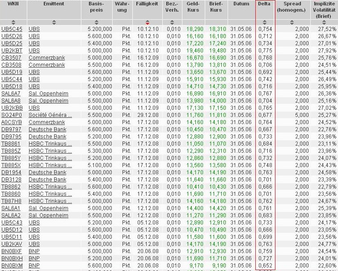Select Brief-Kurs value 19,480
The image size is (338, 271).
[218, 51]
